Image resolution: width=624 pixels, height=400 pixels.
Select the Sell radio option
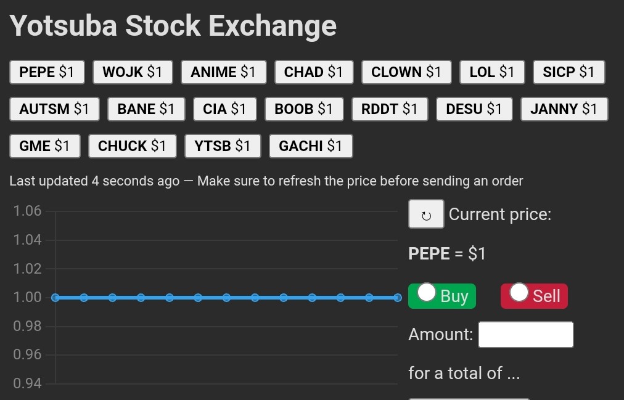click(519, 293)
